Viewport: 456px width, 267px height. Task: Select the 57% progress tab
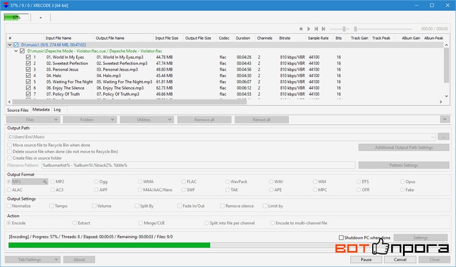click(x=17, y=18)
